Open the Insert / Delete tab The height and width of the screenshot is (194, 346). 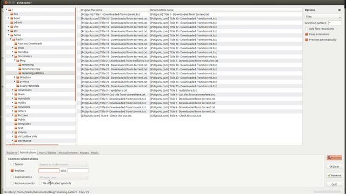tap(48, 153)
